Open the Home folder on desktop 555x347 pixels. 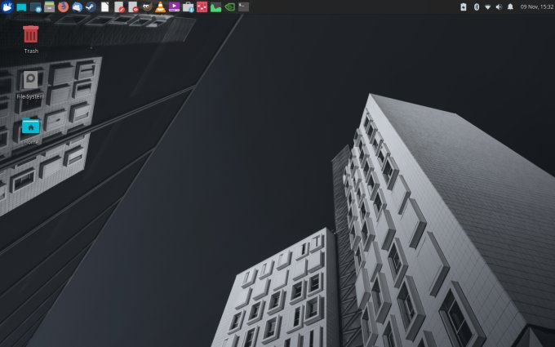click(x=31, y=126)
